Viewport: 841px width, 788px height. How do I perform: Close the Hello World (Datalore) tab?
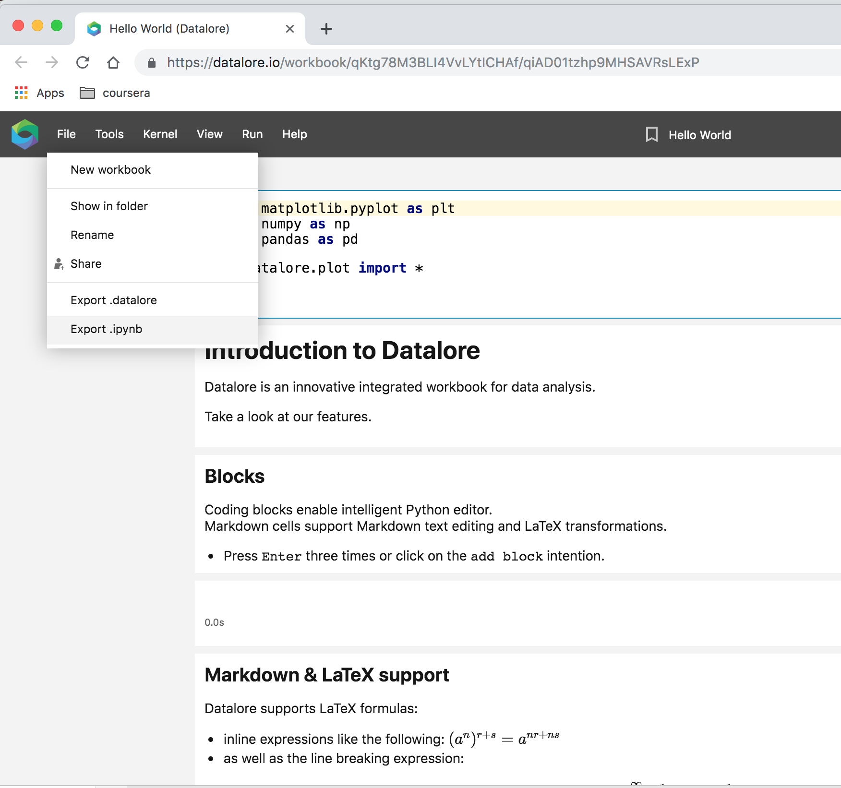pos(290,29)
